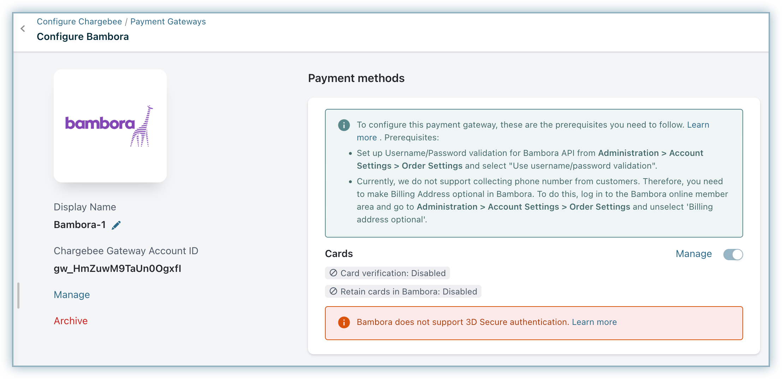Click the gateway account ID gw_HmZuwM9TaUn0OgxfI
782x379 pixels.
pyautogui.click(x=117, y=269)
